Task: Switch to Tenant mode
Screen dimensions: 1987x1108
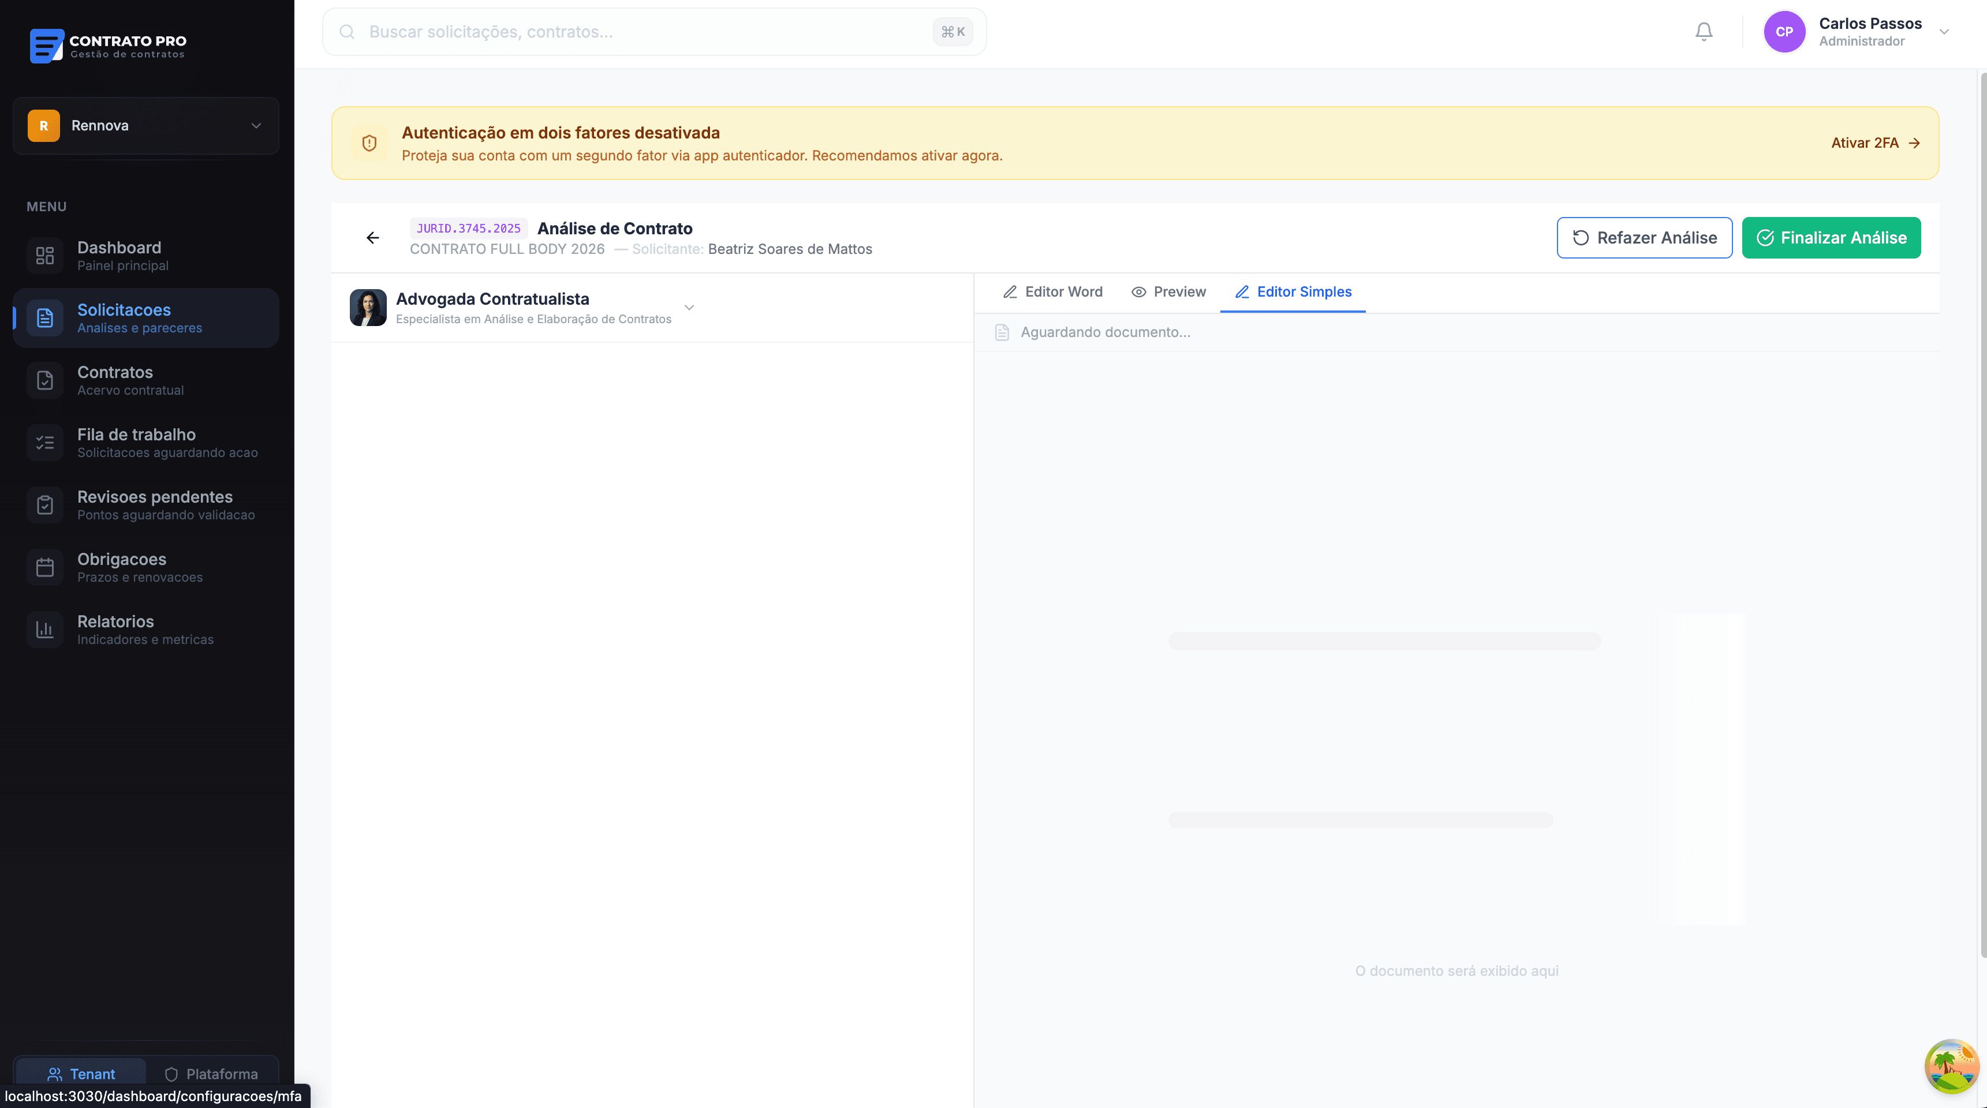Action: (81, 1073)
